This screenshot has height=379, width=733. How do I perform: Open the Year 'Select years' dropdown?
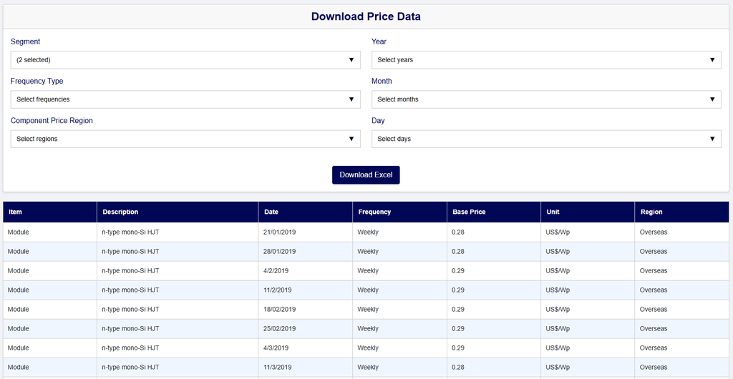[546, 60]
